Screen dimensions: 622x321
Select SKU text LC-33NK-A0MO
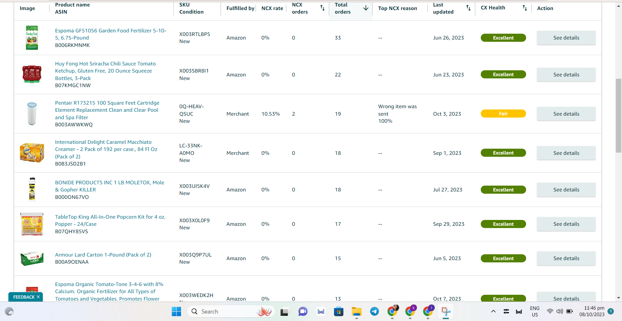(191, 149)
